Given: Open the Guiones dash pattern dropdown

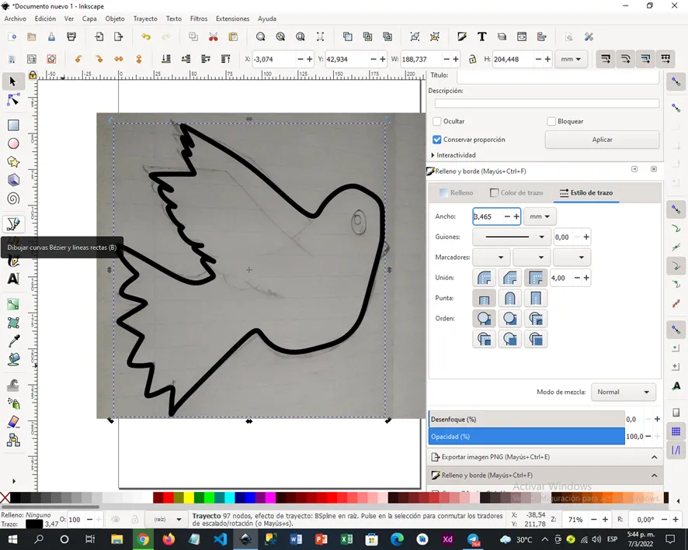Looking at the screenshot, I should [x=512, y=237].
